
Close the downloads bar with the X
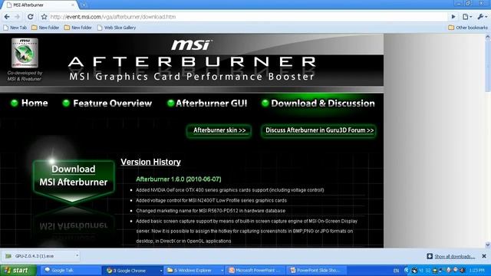pyautogui.click(x=484, y=256)
